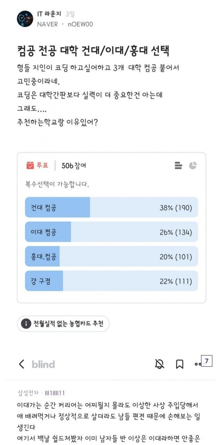
Task: Open the IT 라운지 channel name
Action: pyautogui.click(x=49, y=14)
